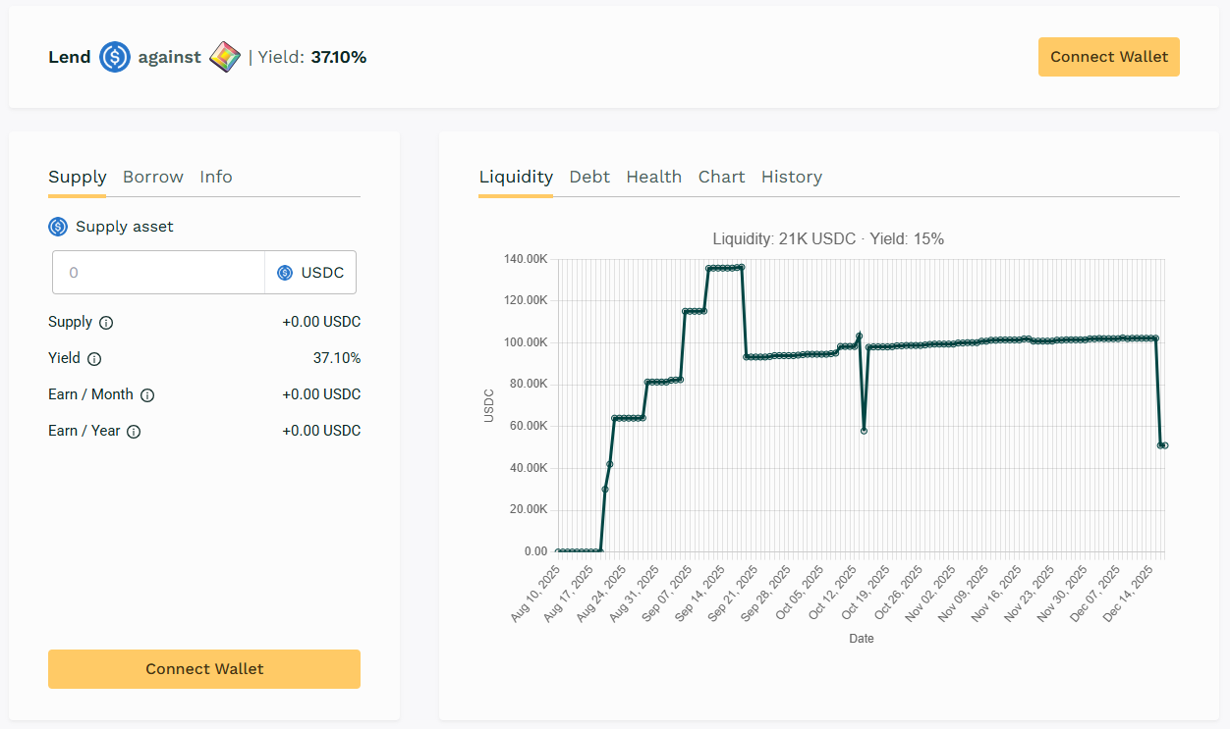Image resolution: width=1230 pixels, height=729 pixels.
Task: View the History tab
Action: tap(791, 177)
